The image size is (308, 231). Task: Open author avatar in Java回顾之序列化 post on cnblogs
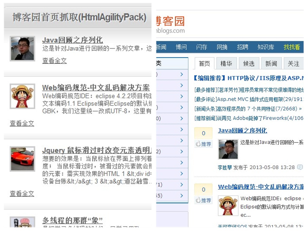[228, 149]
